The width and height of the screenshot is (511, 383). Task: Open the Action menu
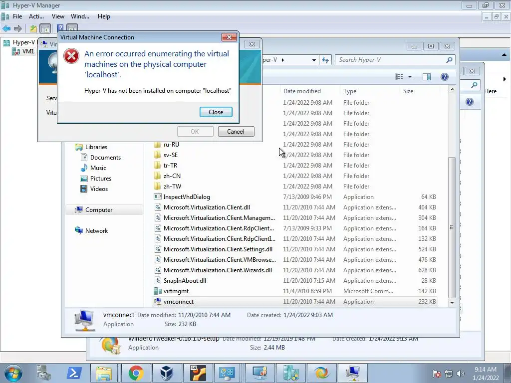pos(36,16)
